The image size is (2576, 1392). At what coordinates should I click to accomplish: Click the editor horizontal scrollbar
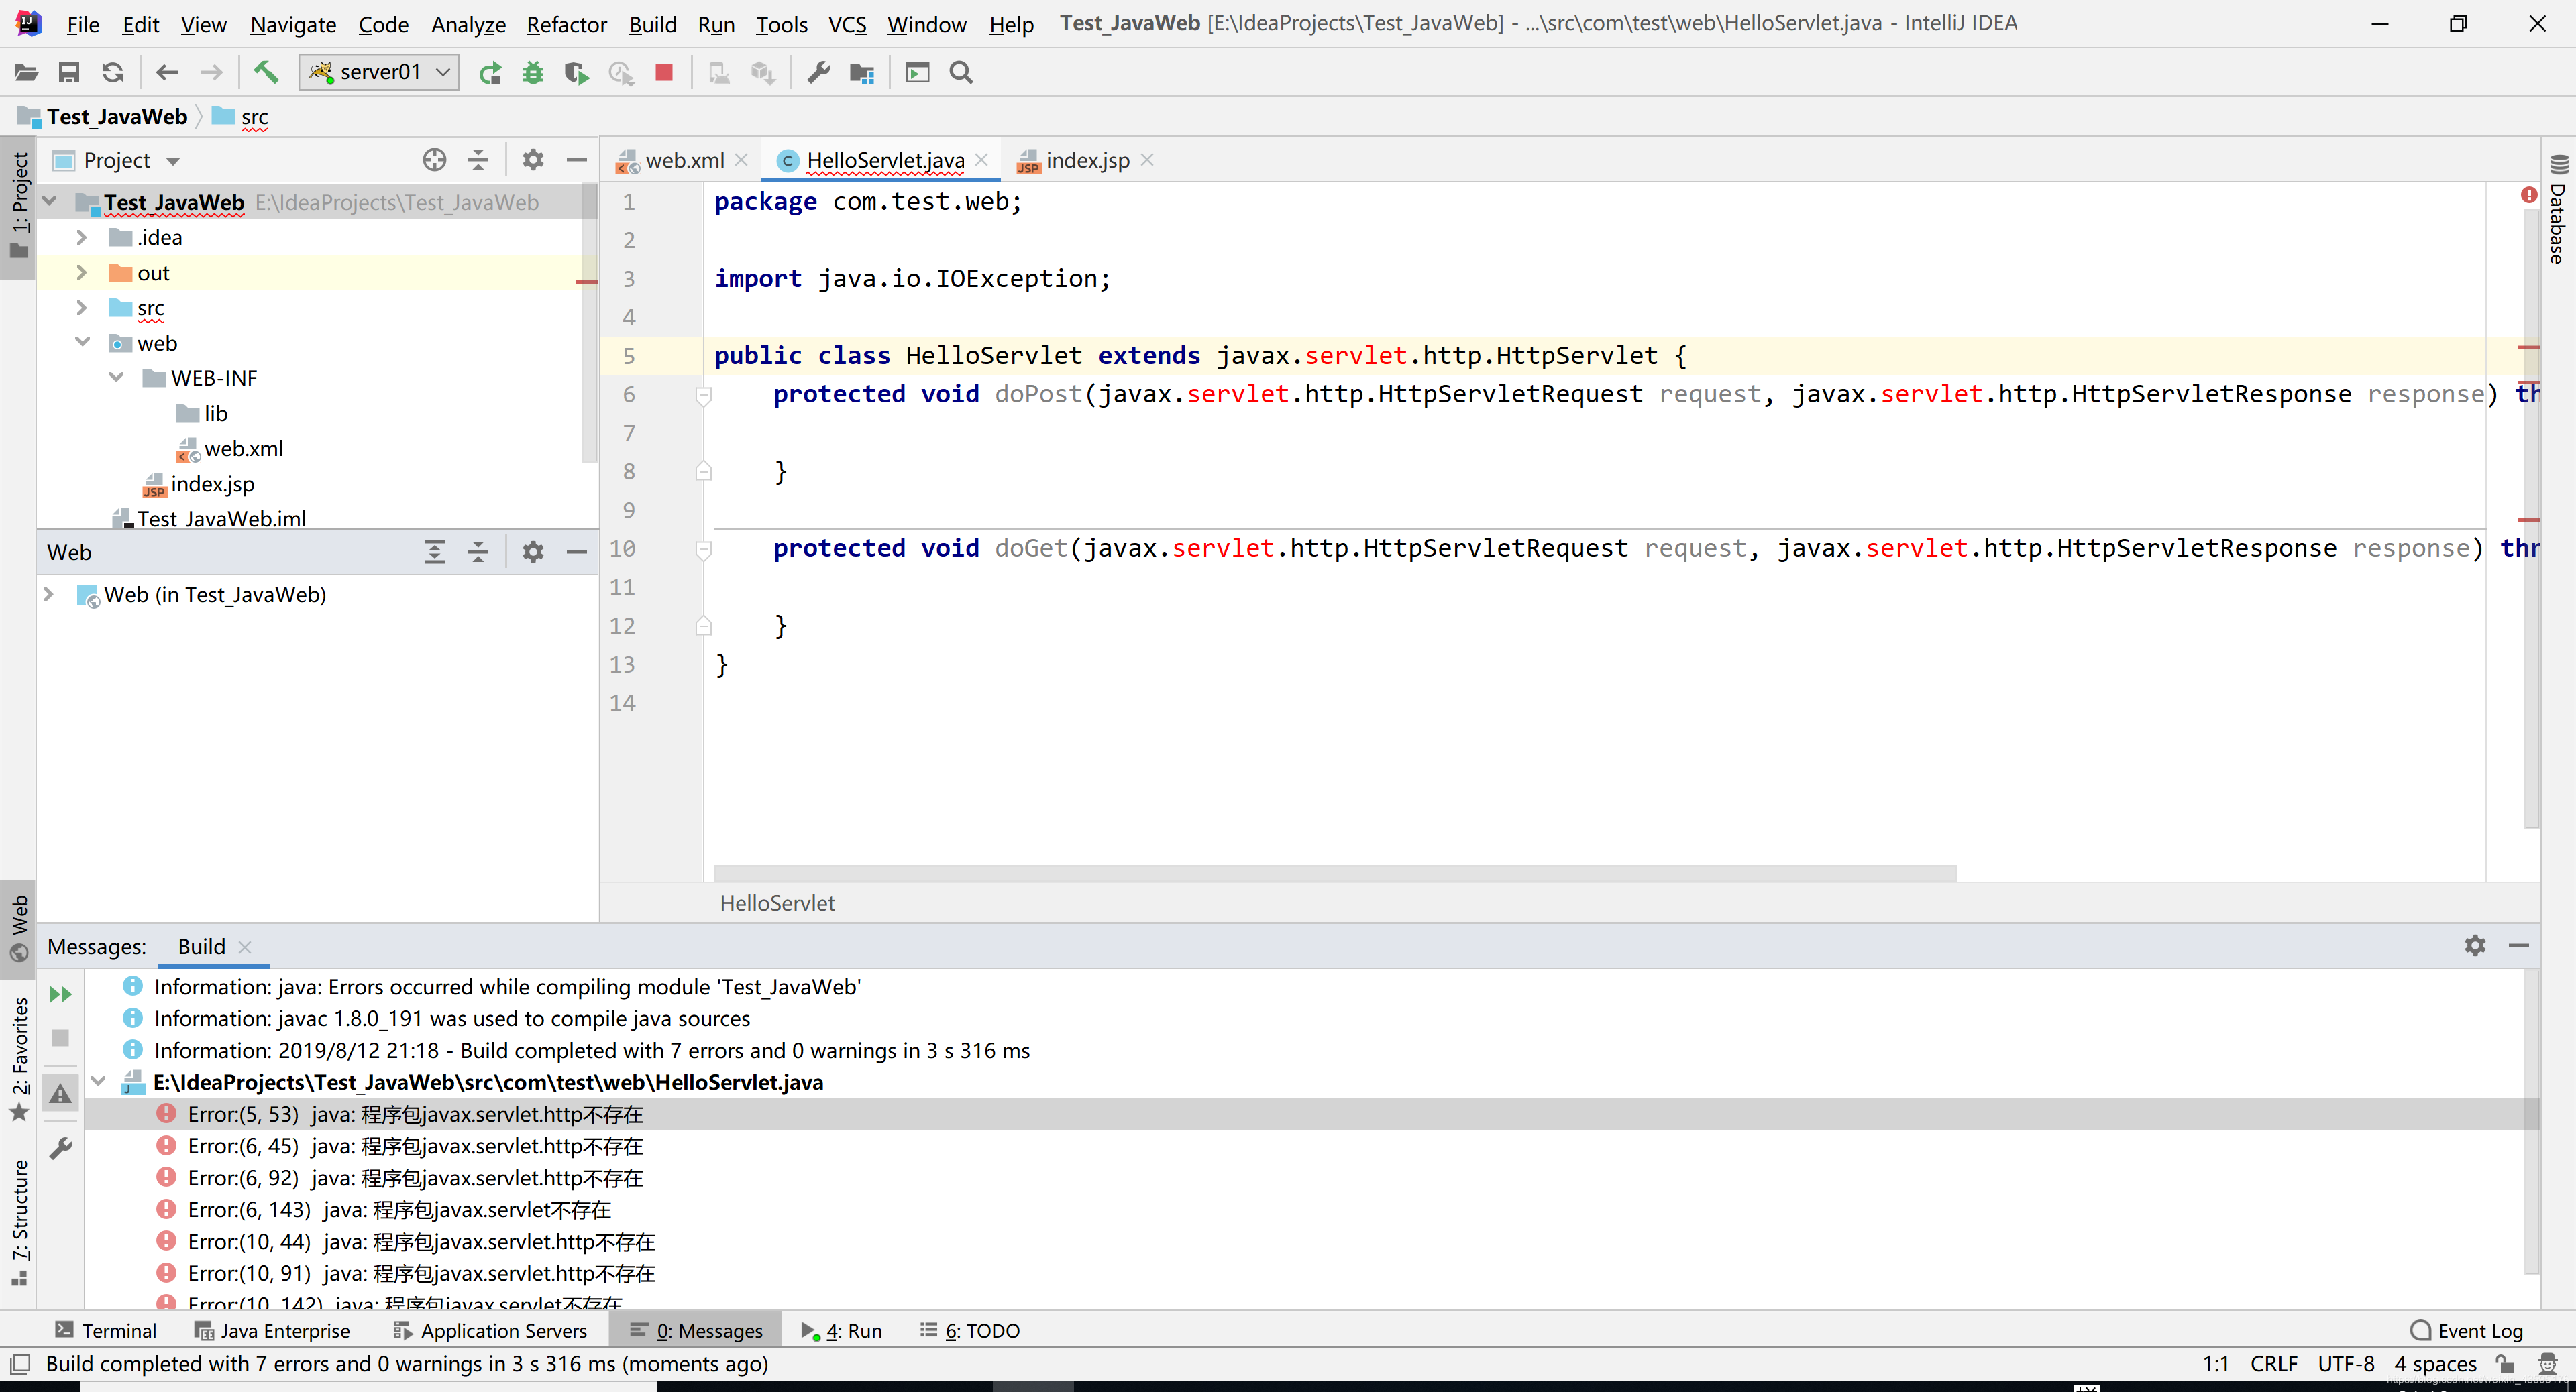(1335, 874)
